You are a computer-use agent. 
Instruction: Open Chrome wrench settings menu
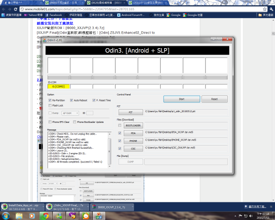pos(271,9)
